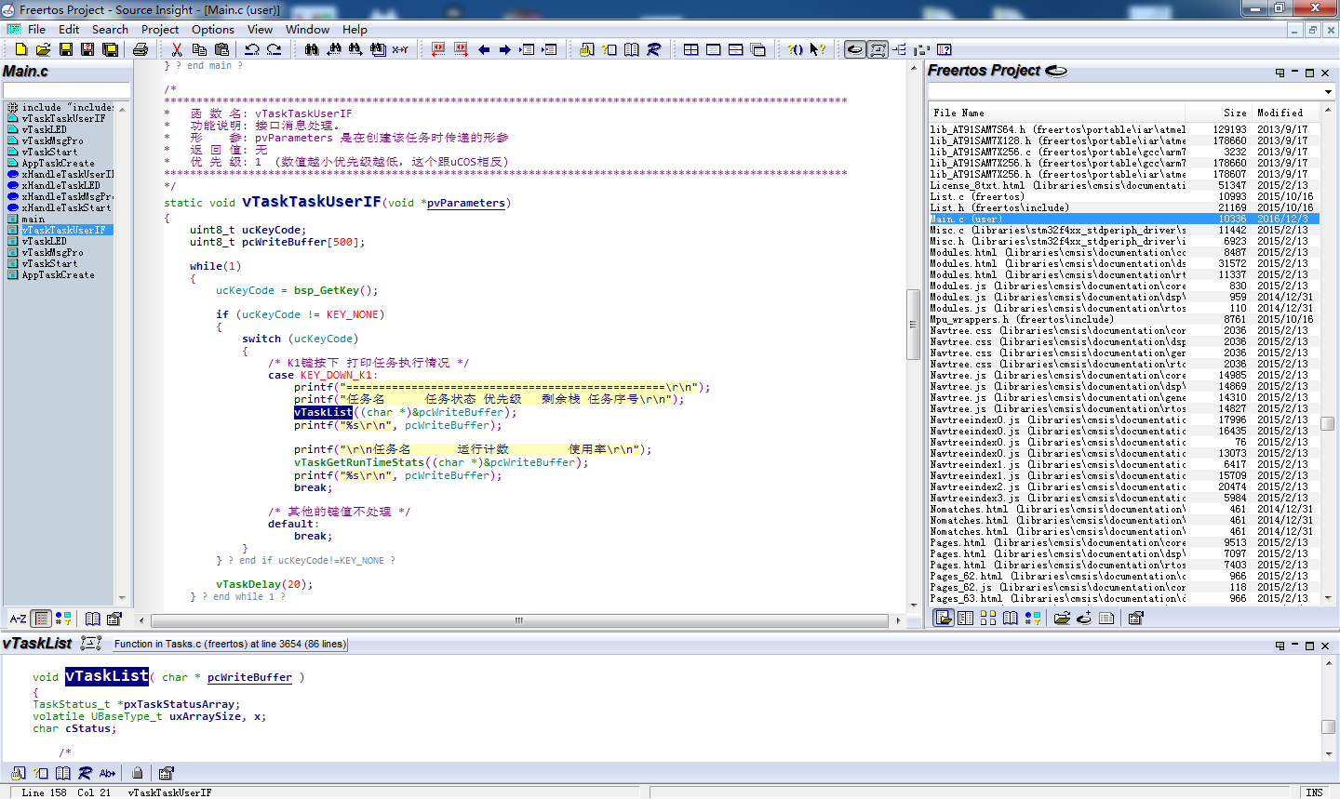Toggle symbol list view in Main.c pane

coord(41,619)
